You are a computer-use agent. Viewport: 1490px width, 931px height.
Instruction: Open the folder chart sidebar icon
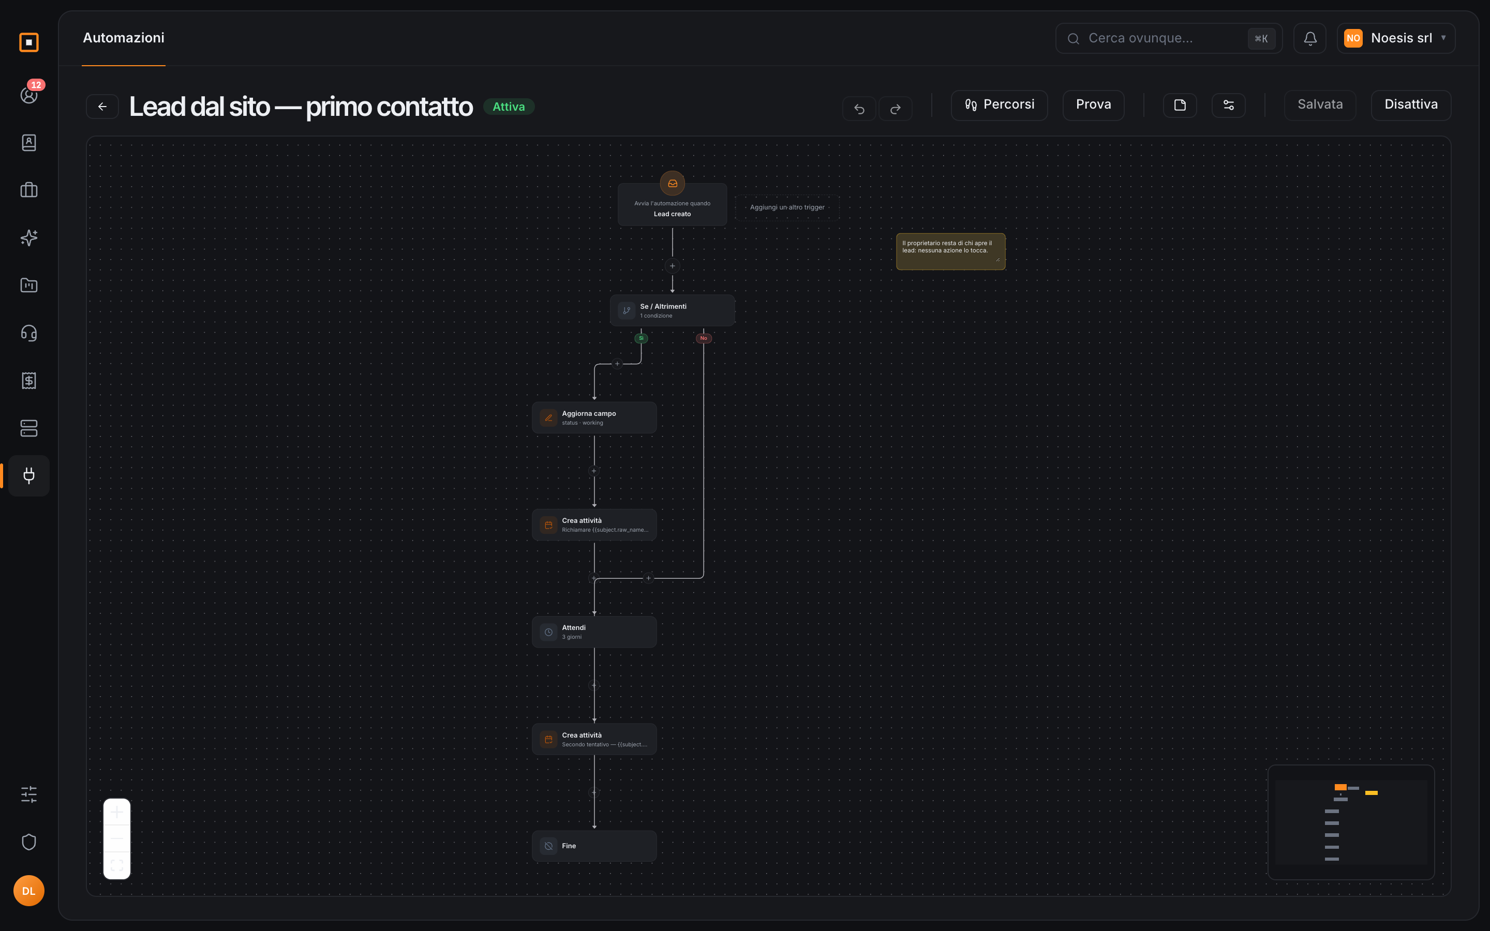tap(29, 285)
